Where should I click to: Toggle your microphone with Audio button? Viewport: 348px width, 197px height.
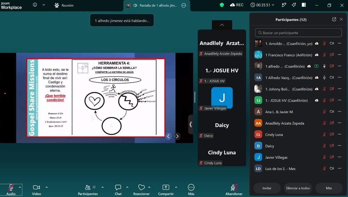coord(11,190)
